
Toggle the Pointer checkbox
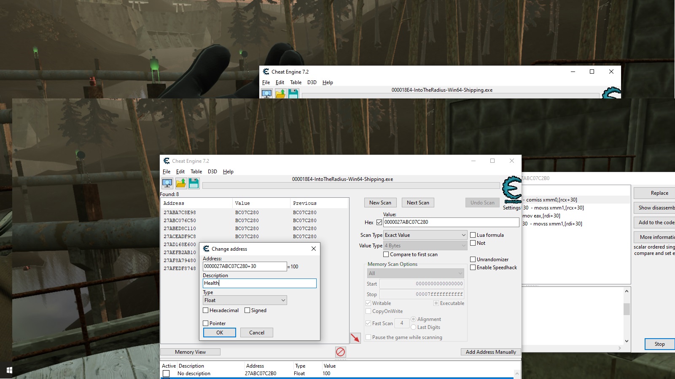tap(206, 323)
